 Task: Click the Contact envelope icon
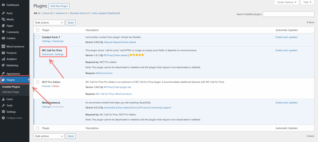pos(3,38)
